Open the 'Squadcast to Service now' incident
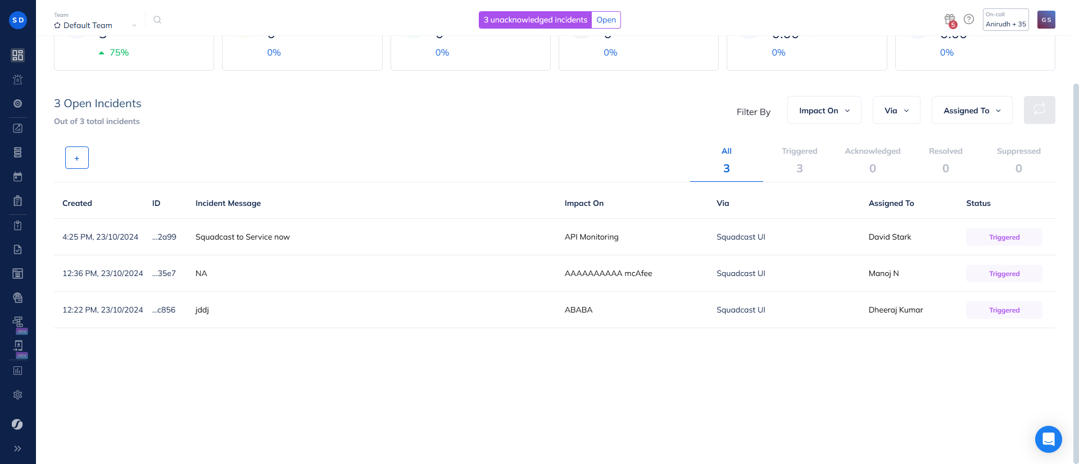The width and height of the screenshot is (1079, 464). [243, 237]
